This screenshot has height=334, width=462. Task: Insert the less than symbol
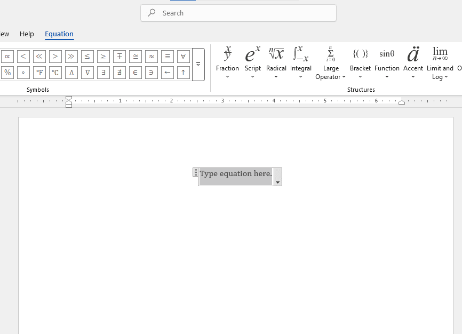pos(23,57)
